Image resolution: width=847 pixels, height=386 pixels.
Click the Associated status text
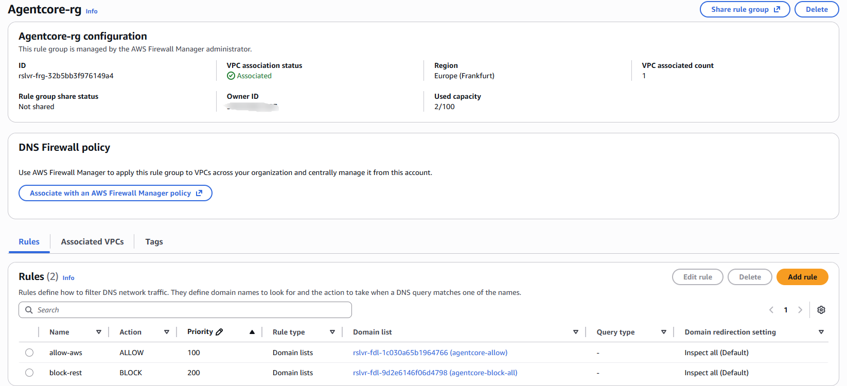coord(254,76)
